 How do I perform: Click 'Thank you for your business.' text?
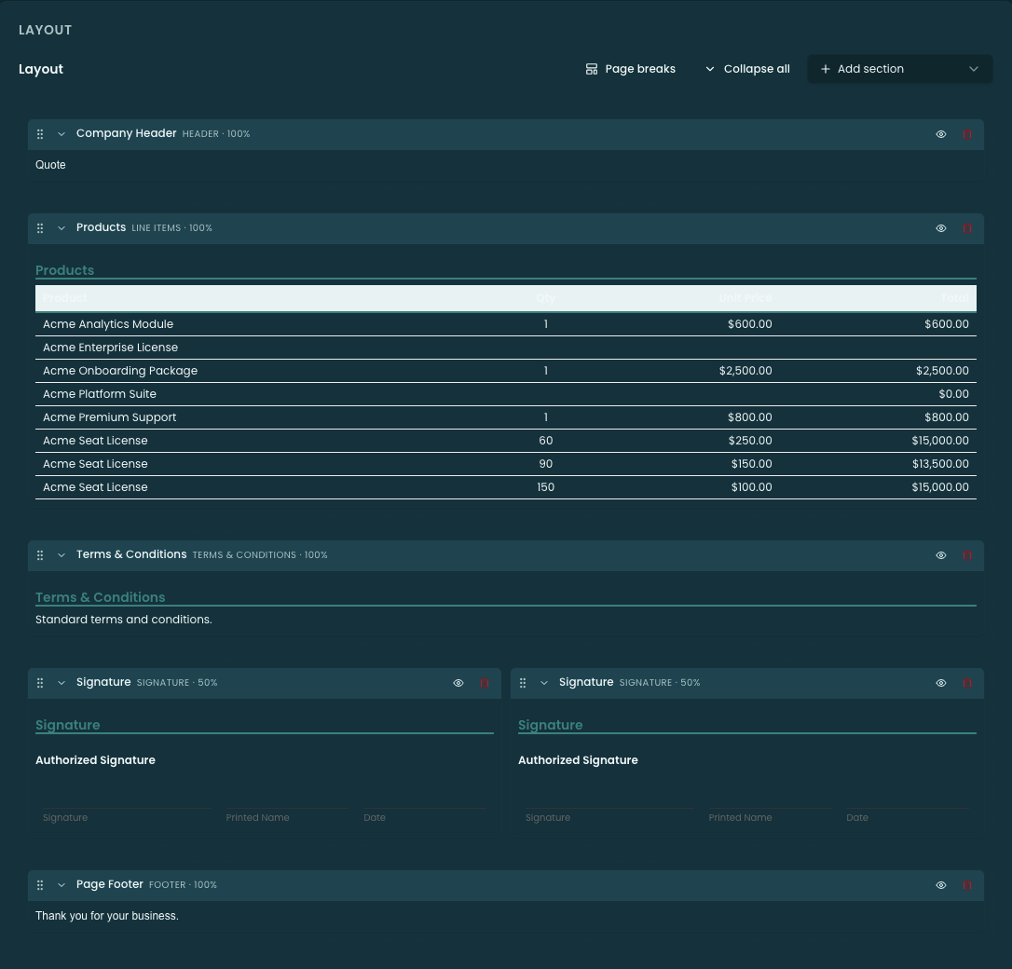pyautogui.click(x=106, y=916)
